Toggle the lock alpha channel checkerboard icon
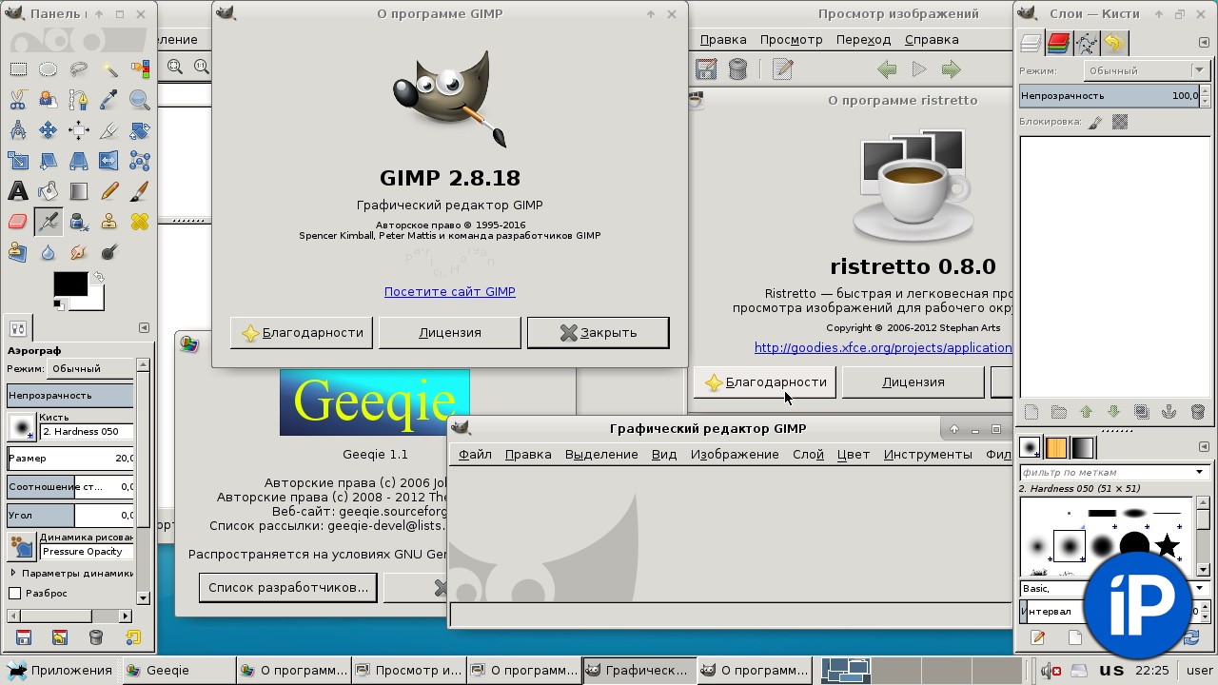Screen dimensions: 1218x685 (x=1120, y=122)
